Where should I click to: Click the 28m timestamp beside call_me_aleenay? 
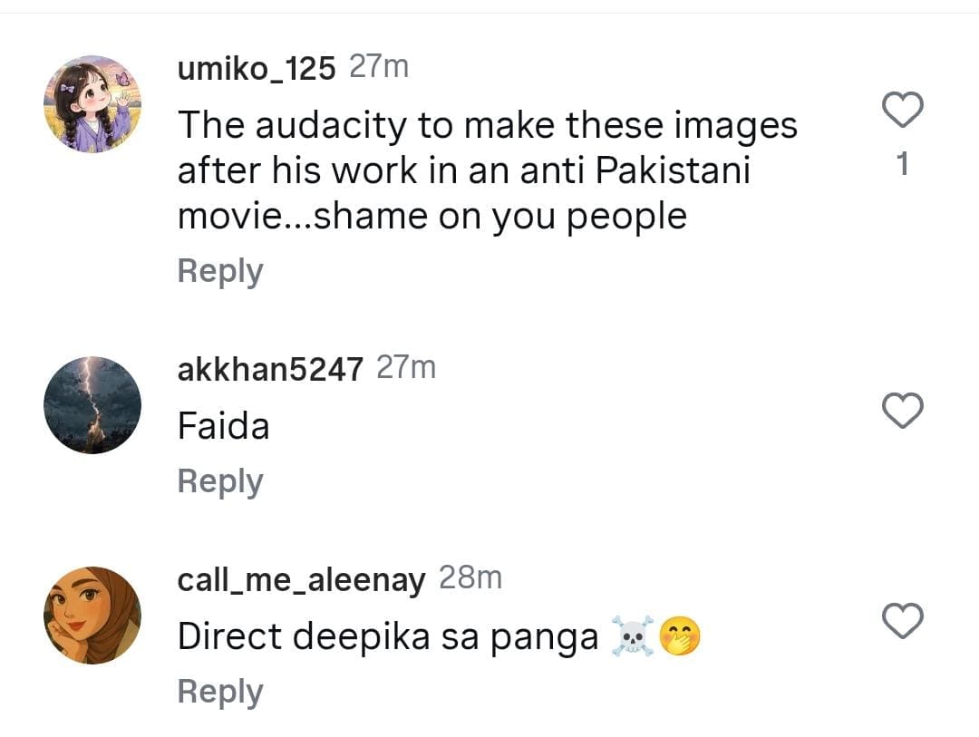pyautogui.click(x=470, y=577)
